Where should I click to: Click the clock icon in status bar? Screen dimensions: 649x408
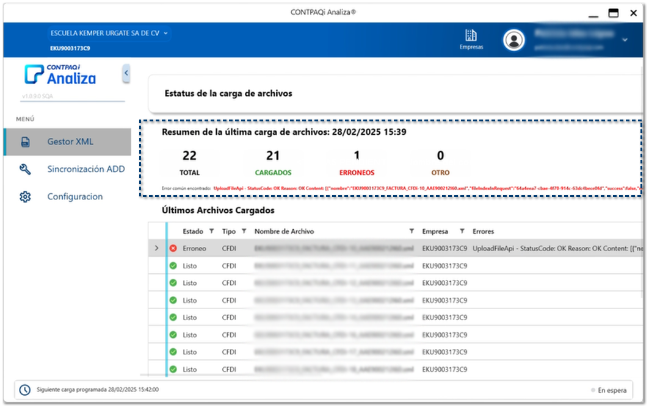coord(25,390)
